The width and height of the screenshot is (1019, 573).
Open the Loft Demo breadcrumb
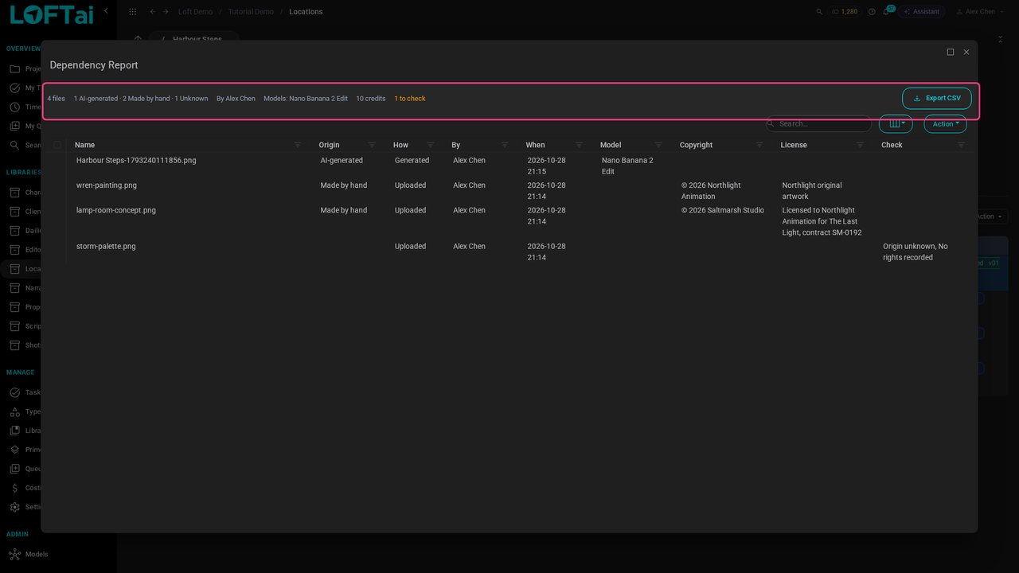click(195, 12)
